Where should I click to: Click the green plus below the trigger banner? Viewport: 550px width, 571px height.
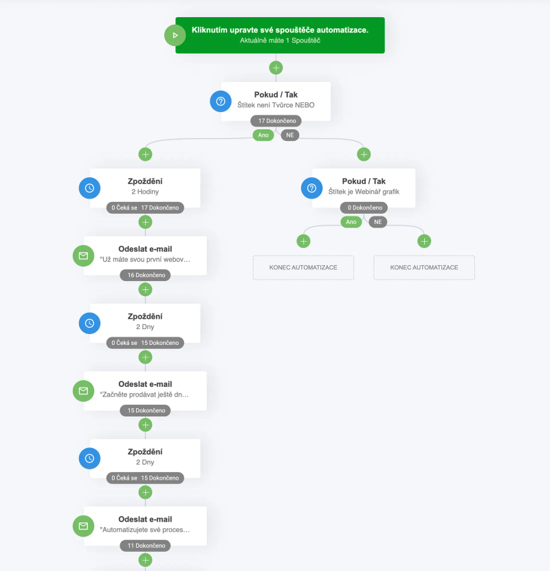(275, 68)
